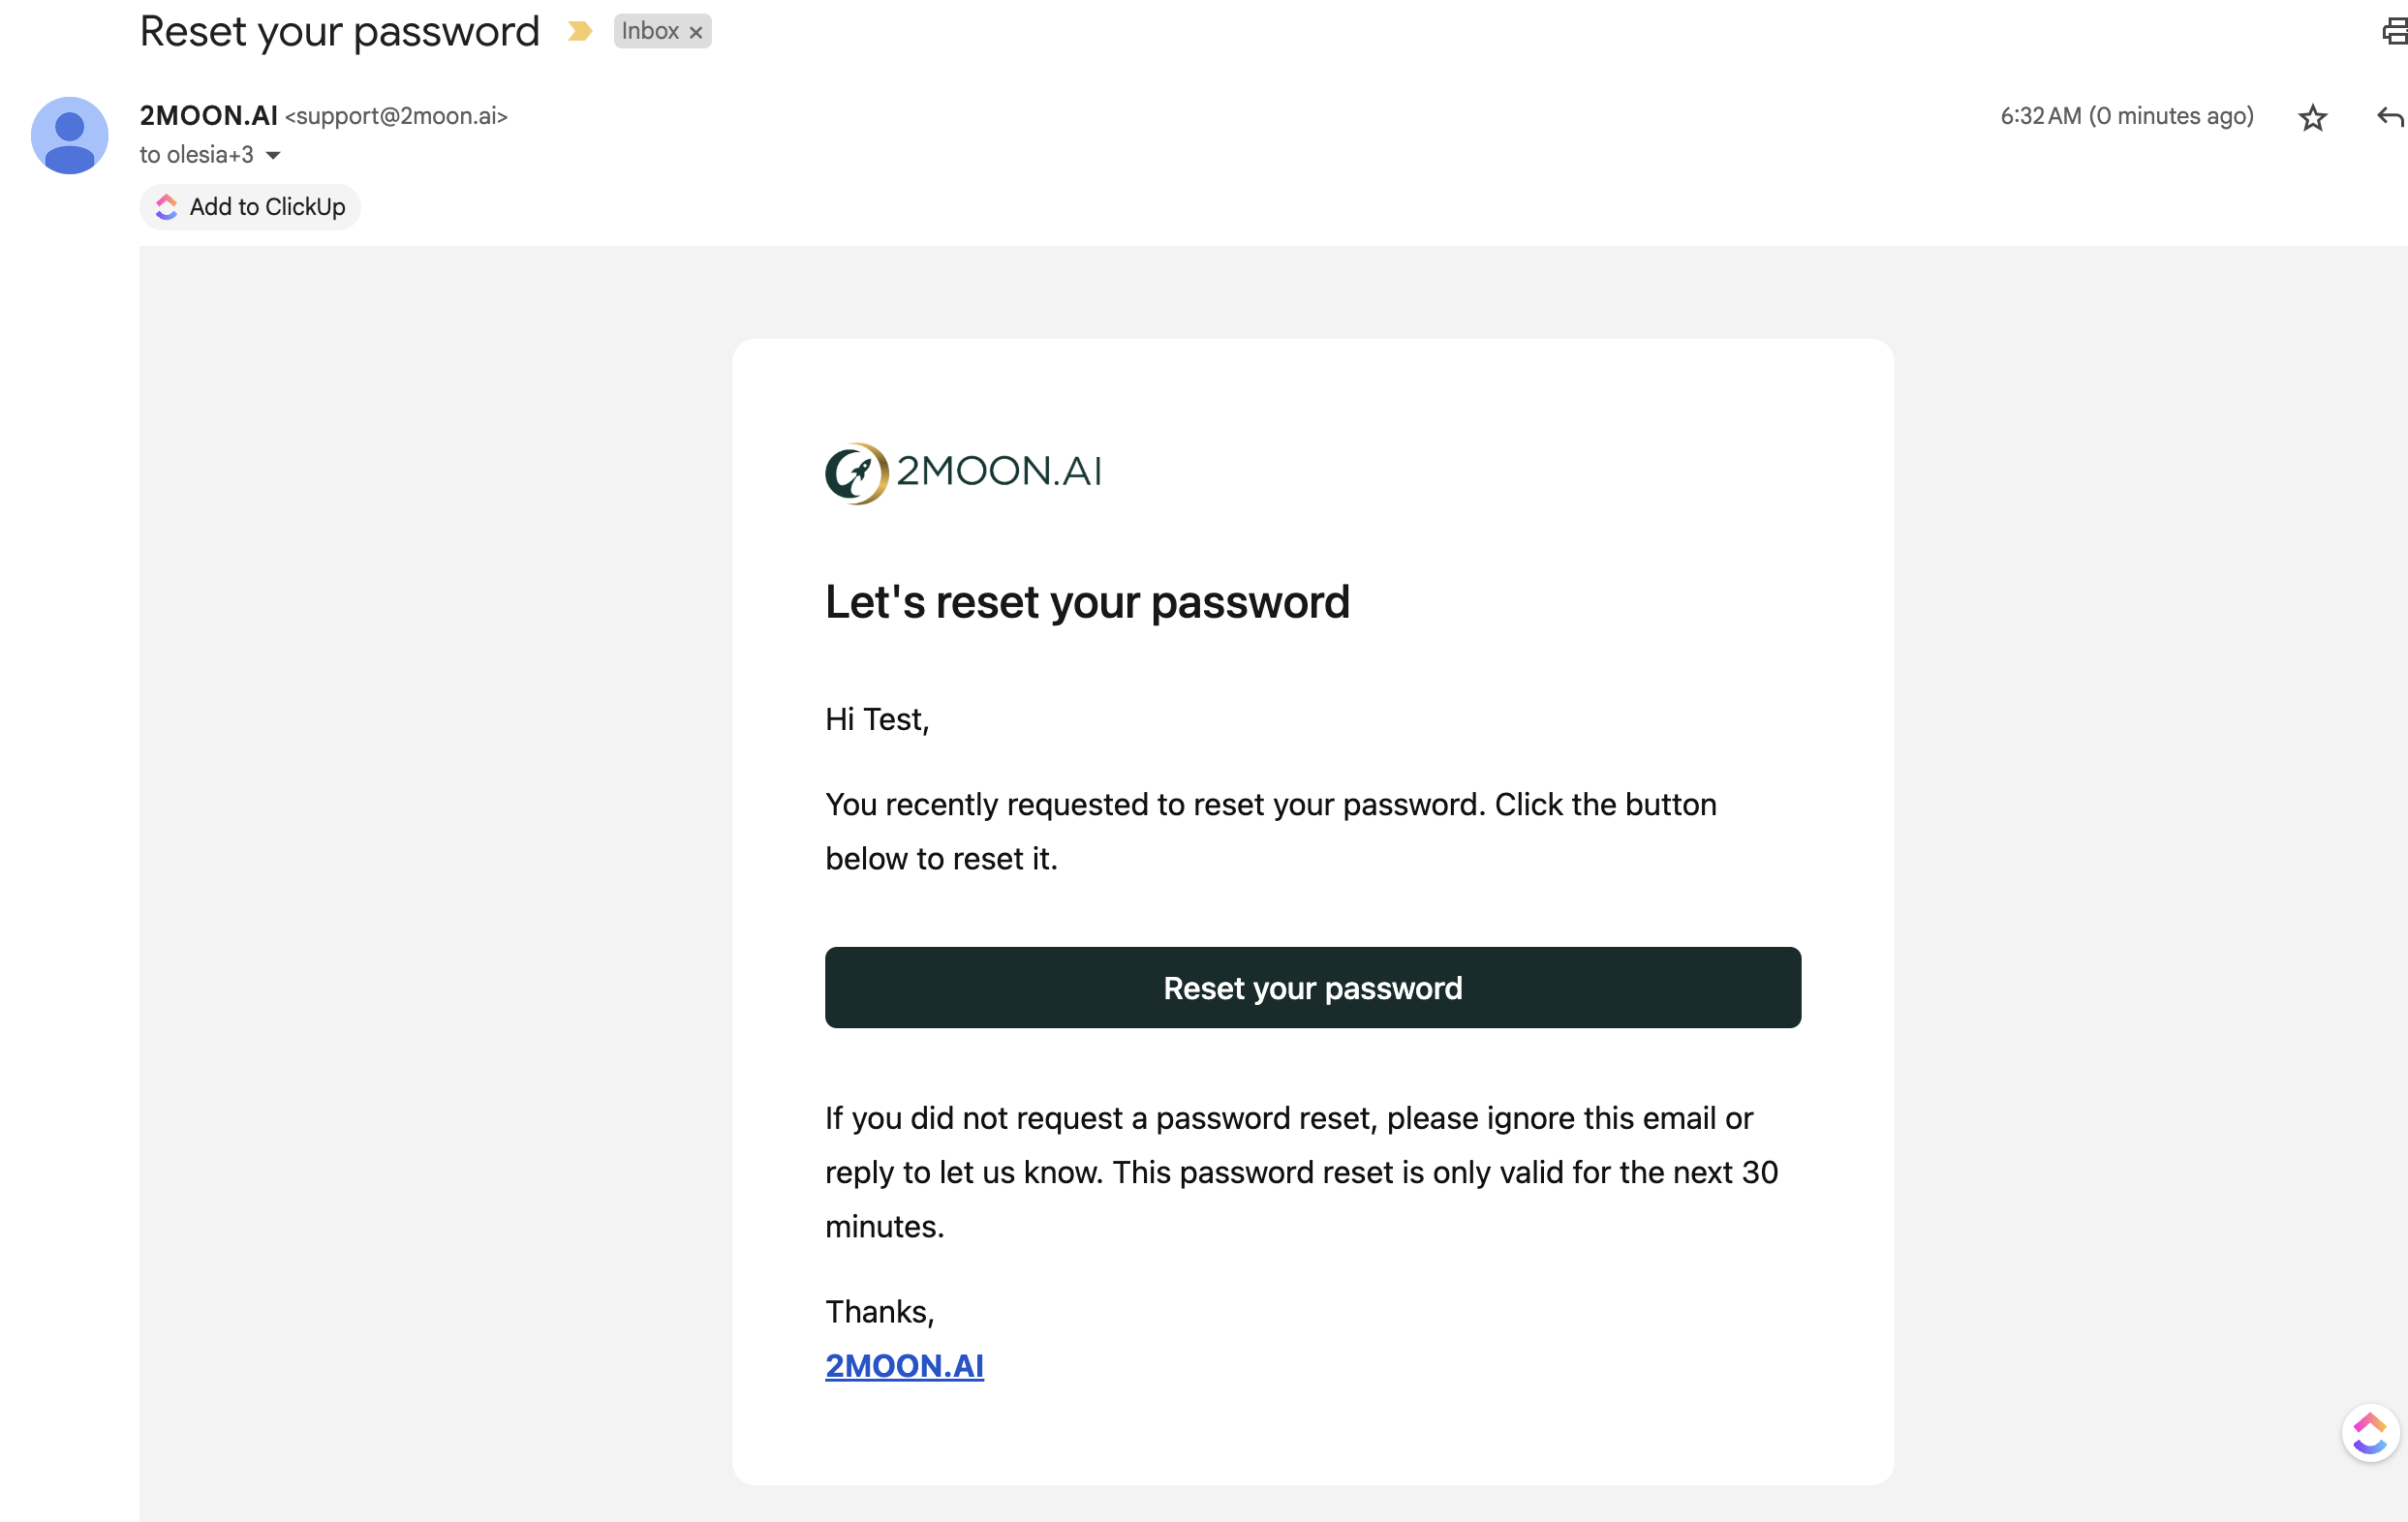Screen dimensions: 2408x1522
Task: Click the Inbox label chip
Action: click(650, 32)
